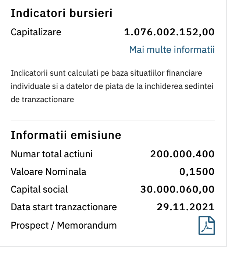Click the divider line above Informatii emisiune
The width and height of the screenshot is (250, 258).
click(113, 121)
